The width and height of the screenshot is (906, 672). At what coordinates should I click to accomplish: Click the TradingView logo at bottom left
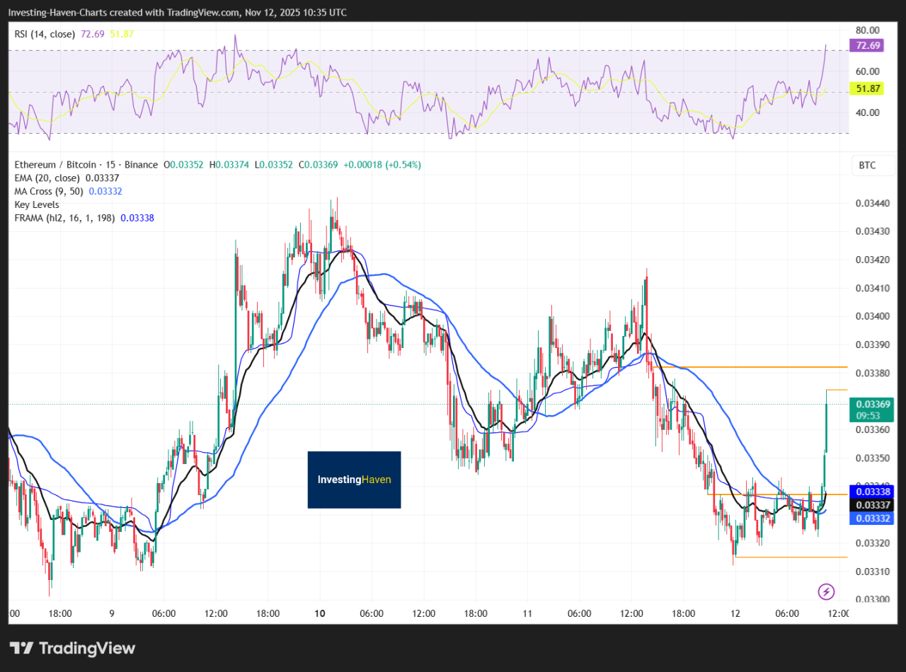click(72, 648)
